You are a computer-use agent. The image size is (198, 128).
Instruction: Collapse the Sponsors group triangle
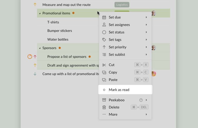click(40, 48)
